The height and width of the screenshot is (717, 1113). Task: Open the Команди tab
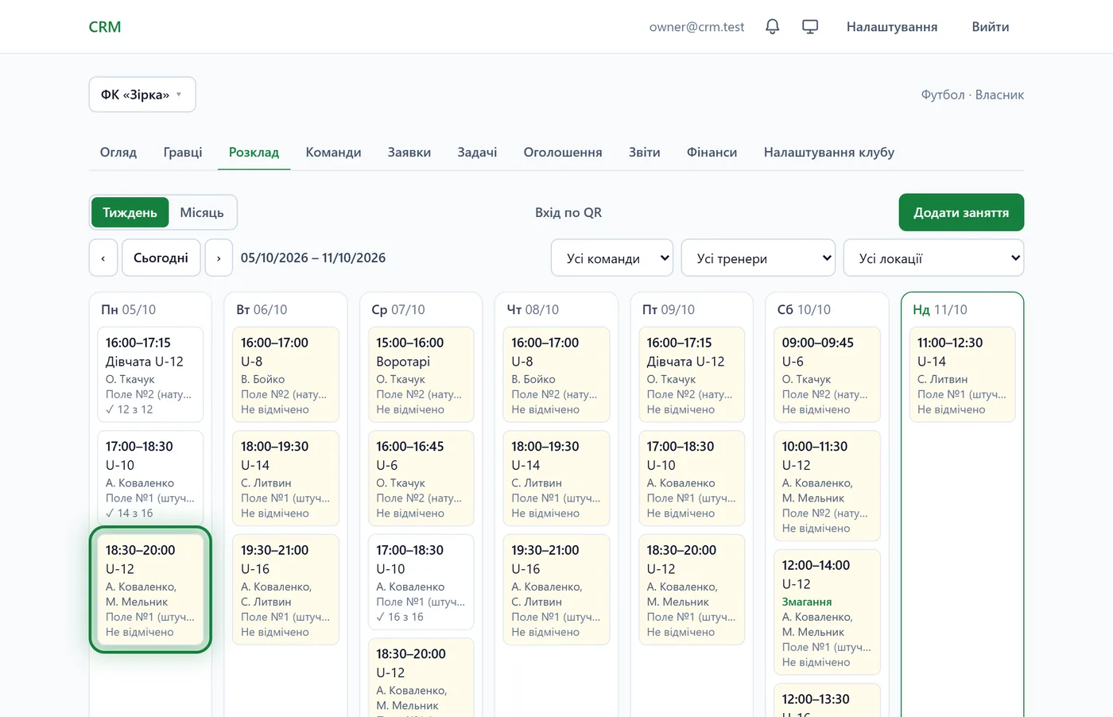(x=333, y=152)
